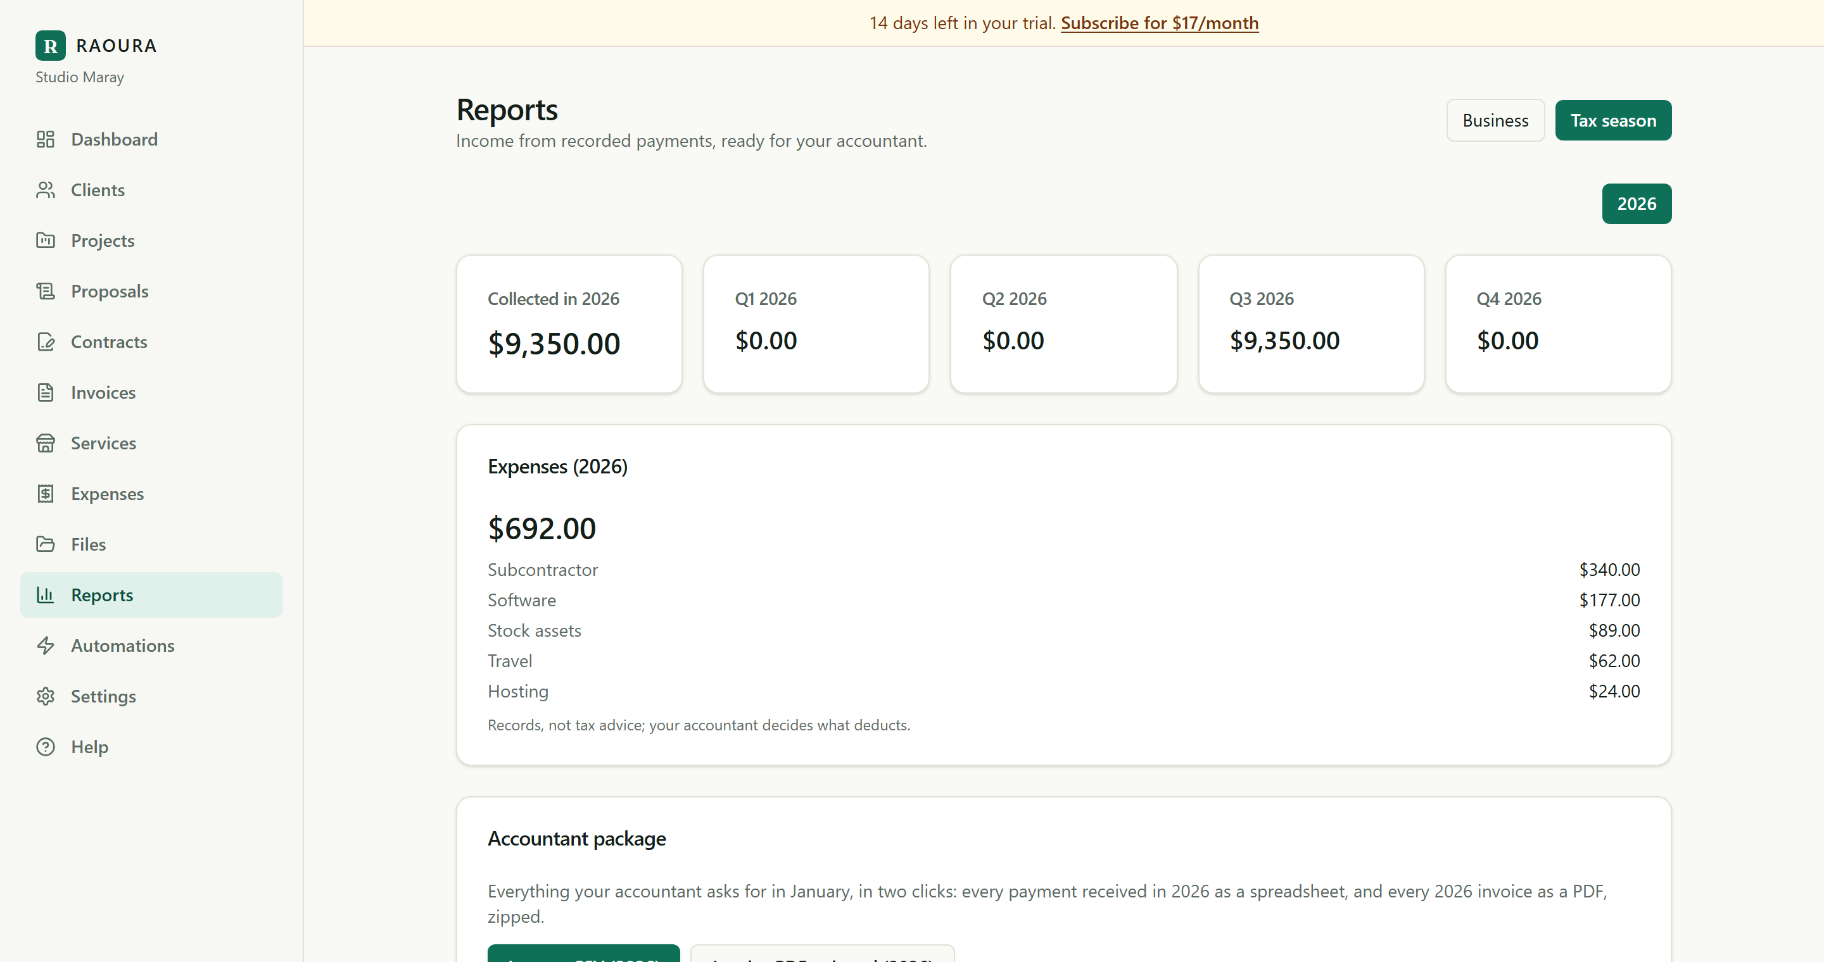Viewport: 1824px width, 962px height.
Task: Click the Accountant package heading
Action: pyautogui.click(x=576, y=839)
